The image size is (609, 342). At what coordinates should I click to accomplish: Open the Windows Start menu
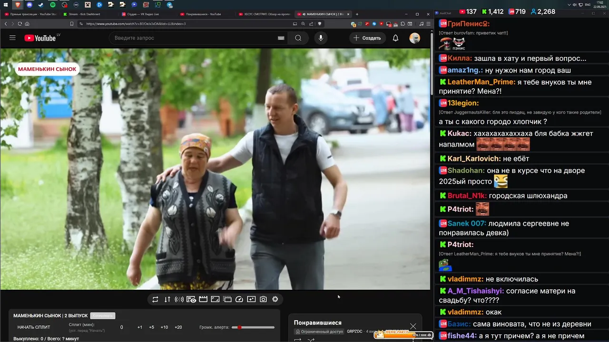(5, 5)
